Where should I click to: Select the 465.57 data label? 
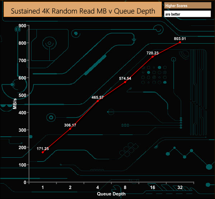(98, 98)
